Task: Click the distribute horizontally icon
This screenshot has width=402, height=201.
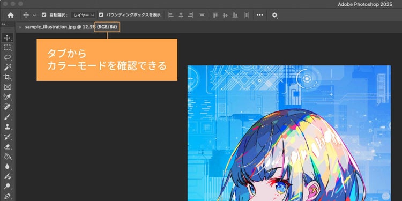Action: [247, 15]
